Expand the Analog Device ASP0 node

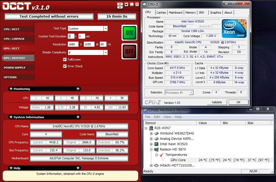tap(151, 139)
